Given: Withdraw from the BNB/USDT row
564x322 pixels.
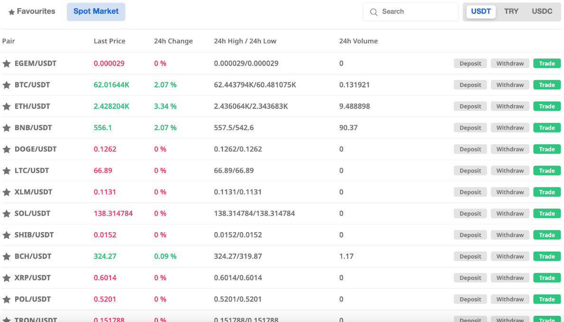Looking at the screenshot, I should click(x=510, y=128).
